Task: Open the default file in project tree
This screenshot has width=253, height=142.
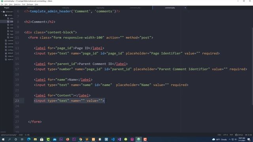Action: 9,53
